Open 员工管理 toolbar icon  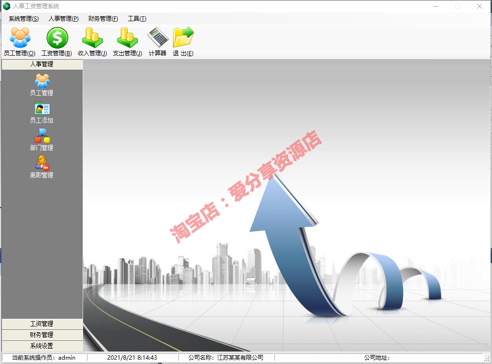point(19,41)
